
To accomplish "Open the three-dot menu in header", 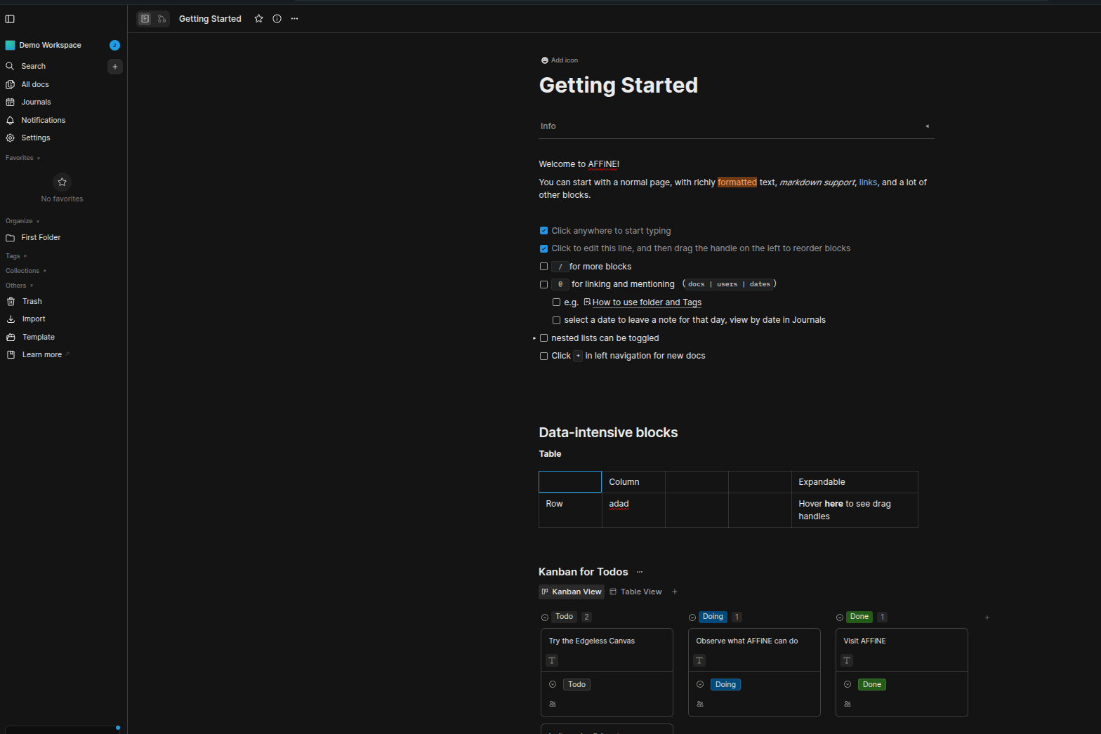I will click(x=294, y=19).
